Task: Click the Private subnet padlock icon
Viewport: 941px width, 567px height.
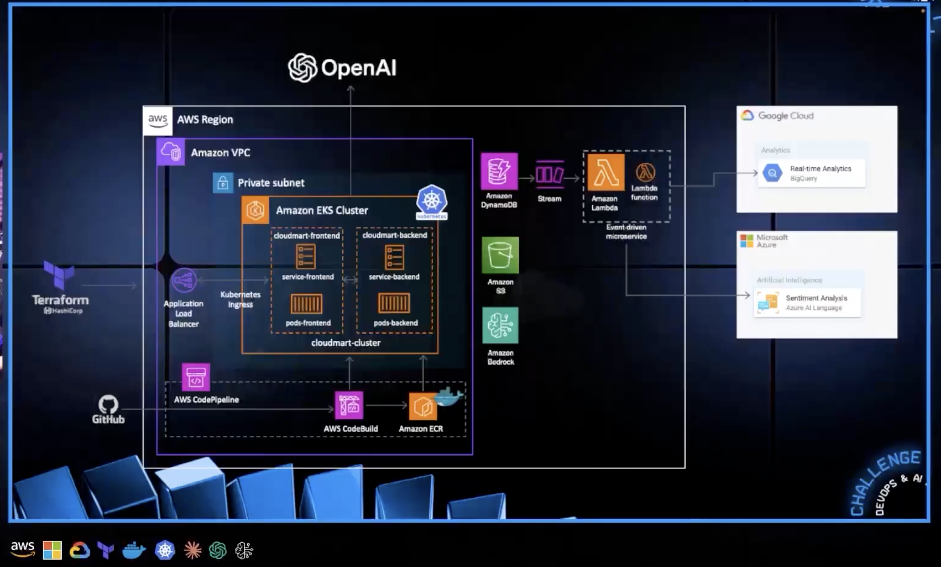Action: click(x=223, y=183)
